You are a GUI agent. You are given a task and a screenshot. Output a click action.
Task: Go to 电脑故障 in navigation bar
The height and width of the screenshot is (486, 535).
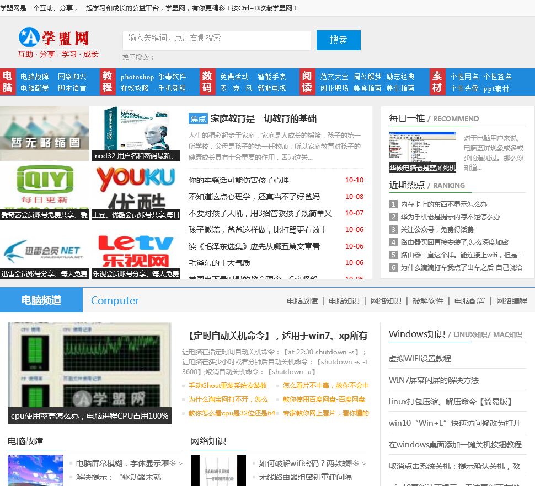tap(35, 77)
